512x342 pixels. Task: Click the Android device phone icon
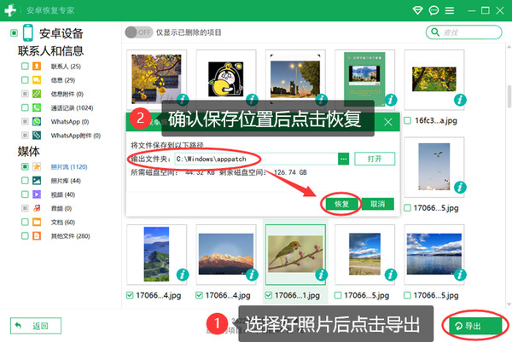28,32
